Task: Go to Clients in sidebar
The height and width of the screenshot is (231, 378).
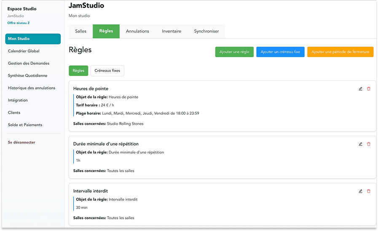Action: coord(14,113)
